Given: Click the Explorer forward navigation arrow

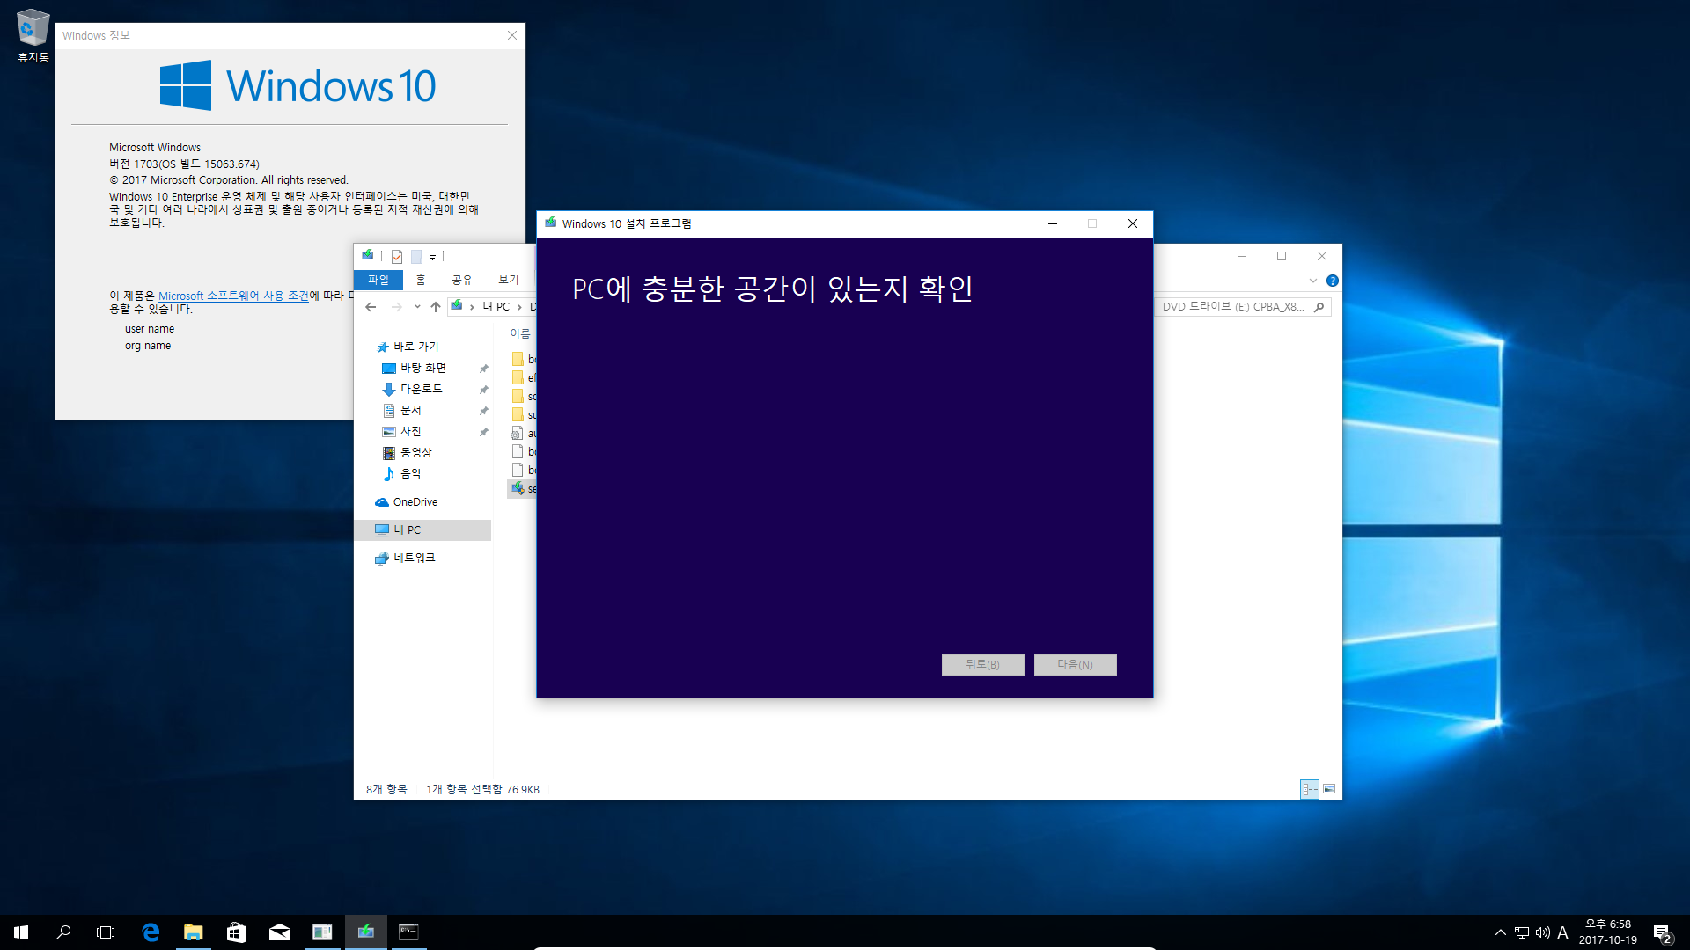Looking at the screenshot, I should point(397,307).
